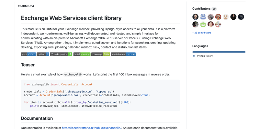
Task: Open the code quality A badge
Action: click(61, 55)
